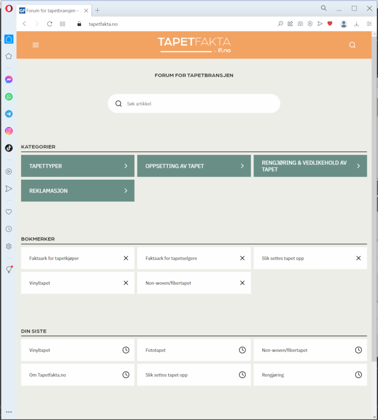The image size is (378, 420).
Task: Click the search icon in the orange header
Action: pos(352,45)
